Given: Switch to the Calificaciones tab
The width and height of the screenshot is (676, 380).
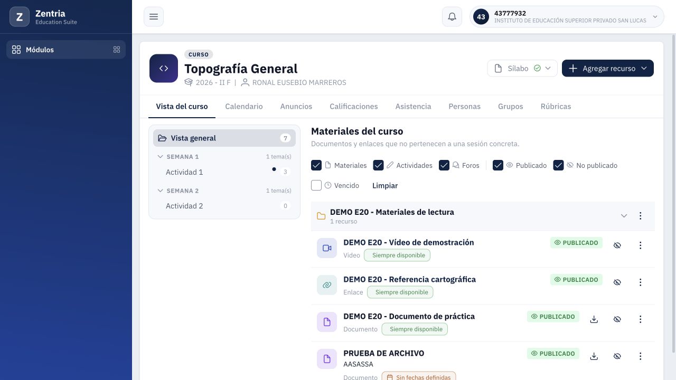Looking at the screenshot, I should pos(354,106).
